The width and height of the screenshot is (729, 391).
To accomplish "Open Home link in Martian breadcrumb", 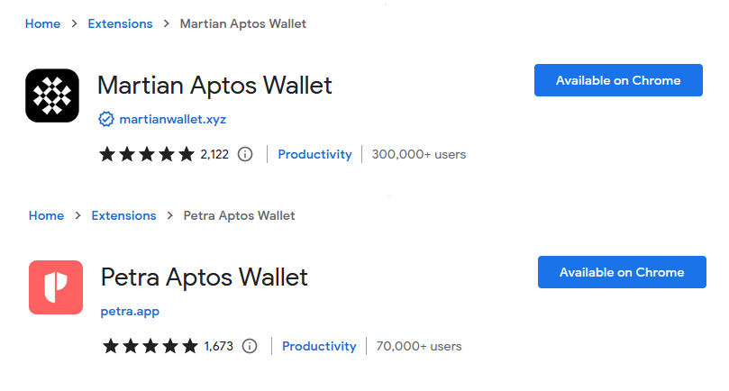I will pos(42,23).
